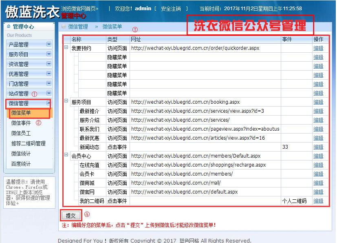
Task: Edit the 微商城 menu entry
Action: pyautogui.click(x=318, y=183)
